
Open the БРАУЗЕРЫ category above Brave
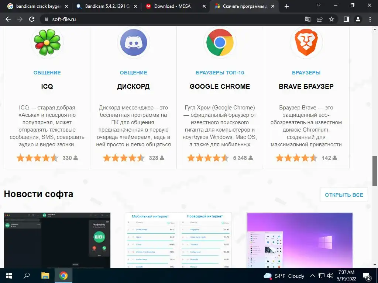(x=306, y=73)
